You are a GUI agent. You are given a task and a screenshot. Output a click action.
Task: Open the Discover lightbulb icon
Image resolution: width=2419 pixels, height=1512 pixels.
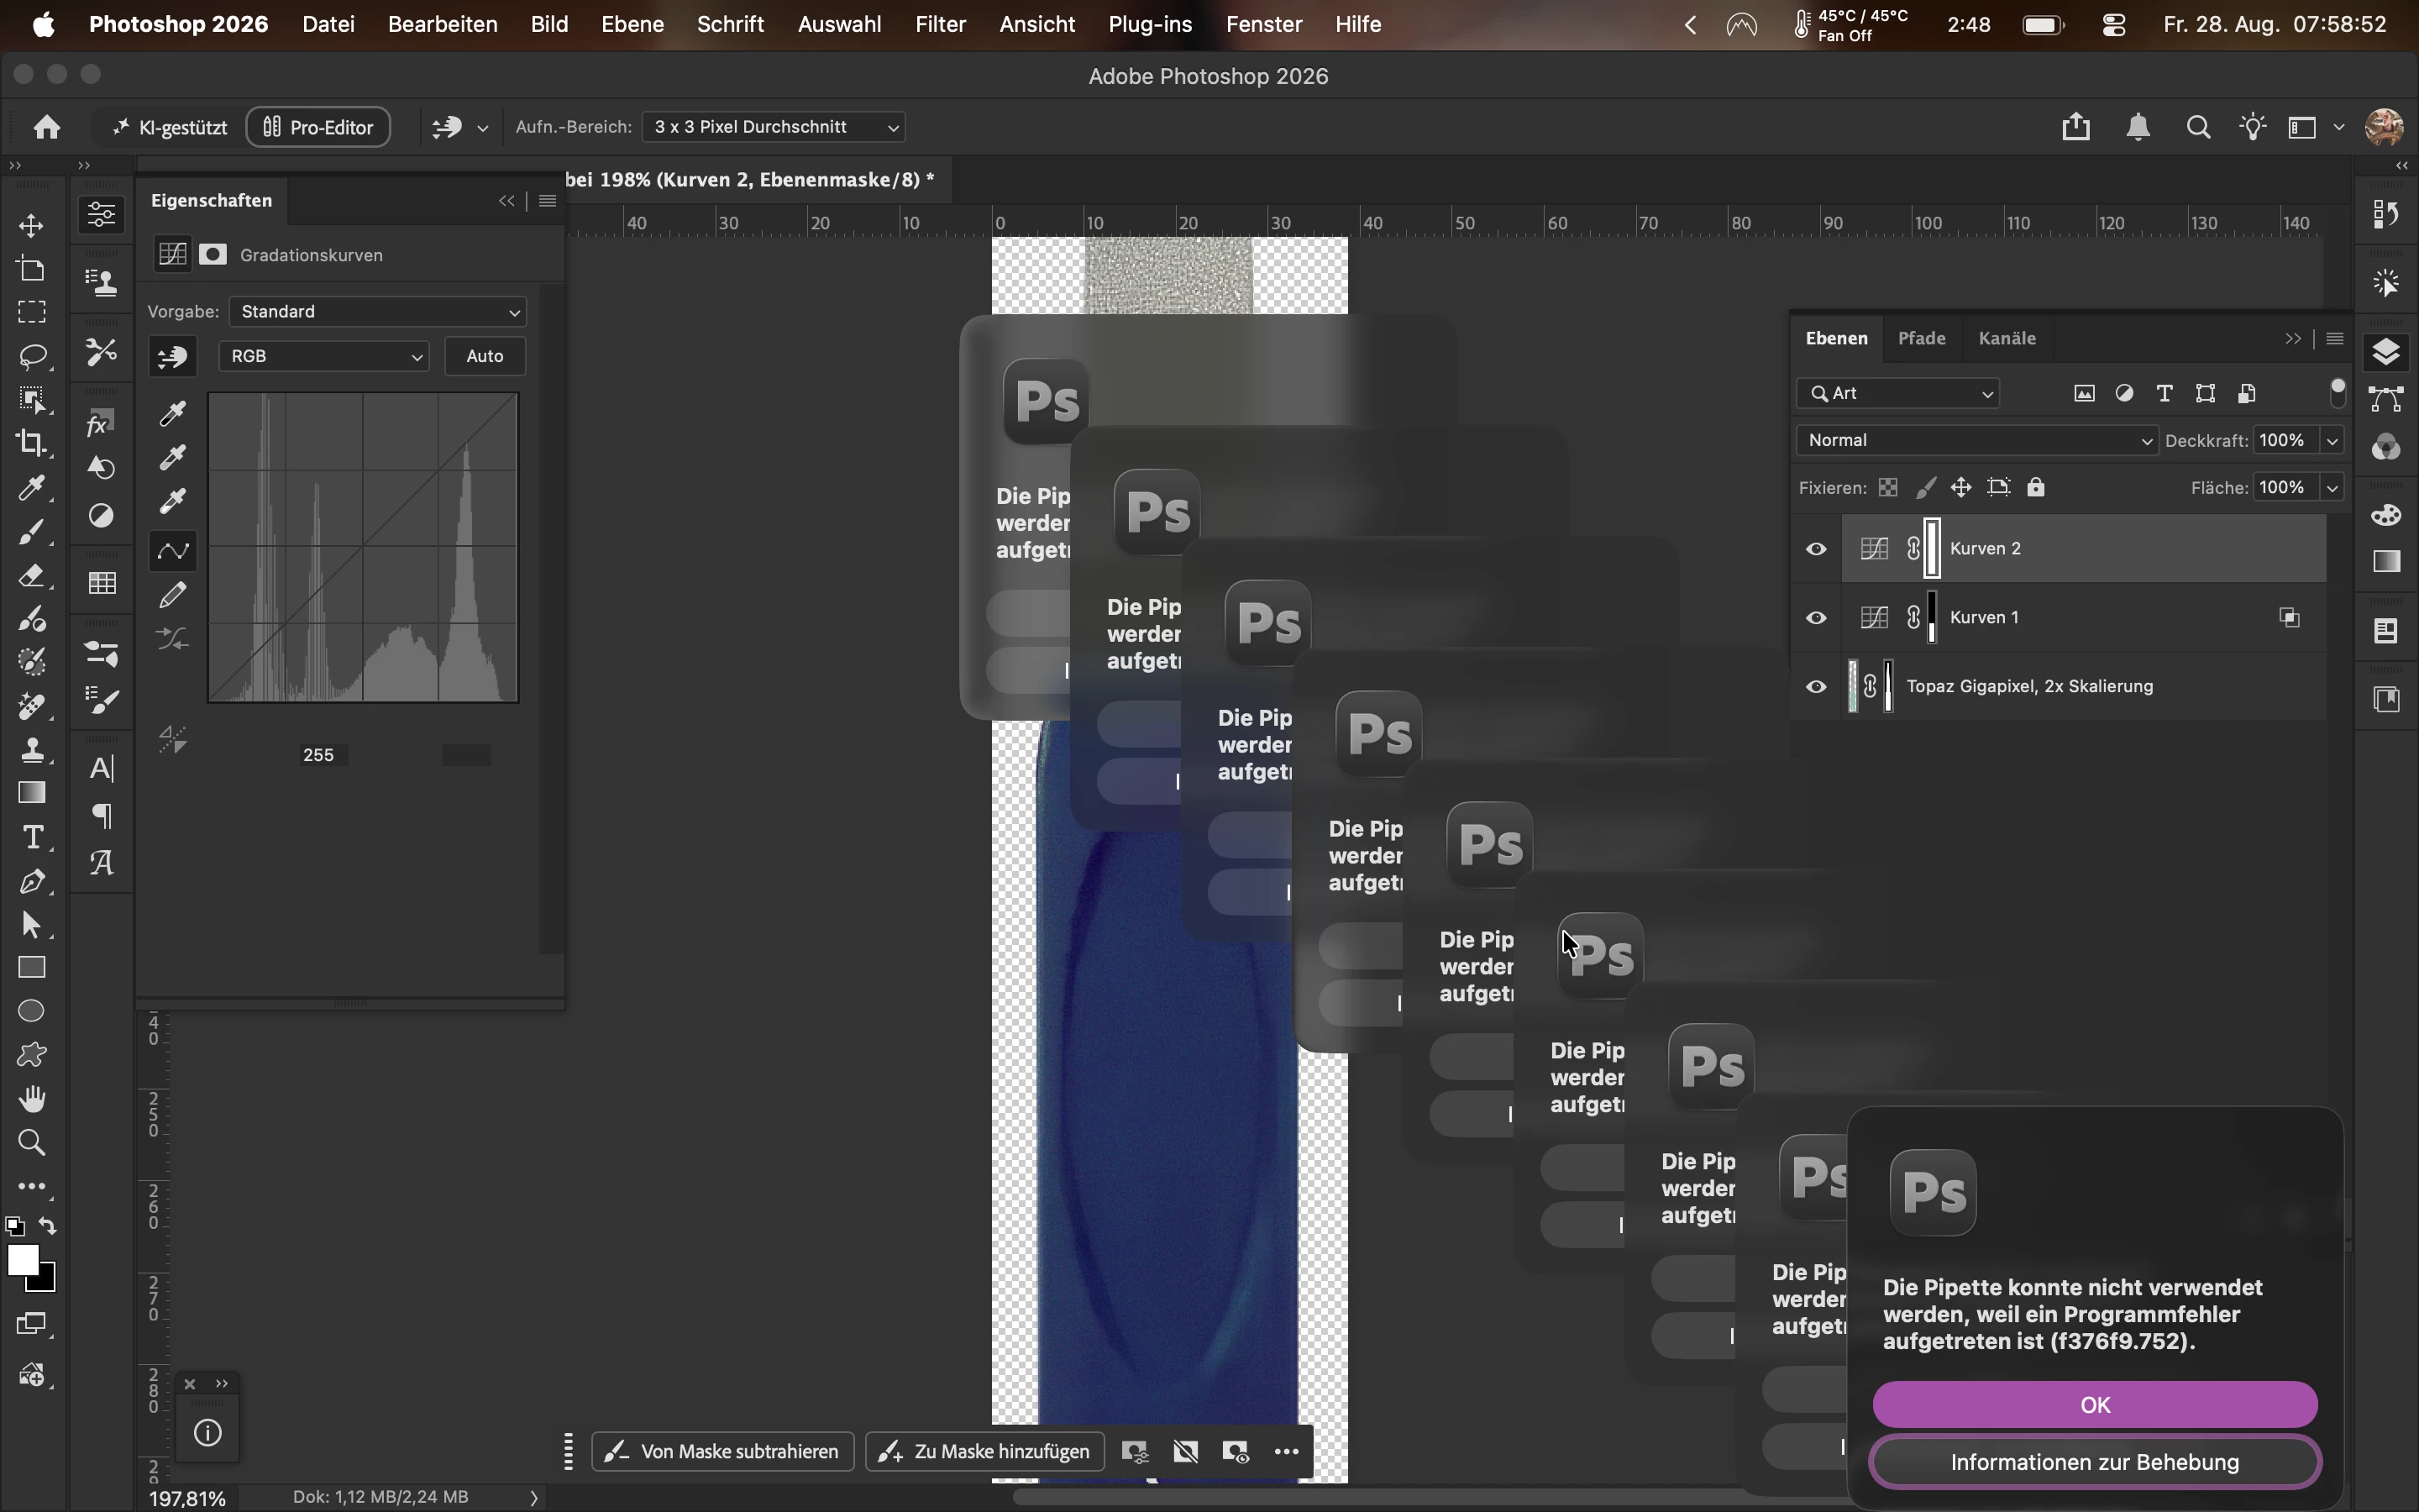pos(2253,127)
